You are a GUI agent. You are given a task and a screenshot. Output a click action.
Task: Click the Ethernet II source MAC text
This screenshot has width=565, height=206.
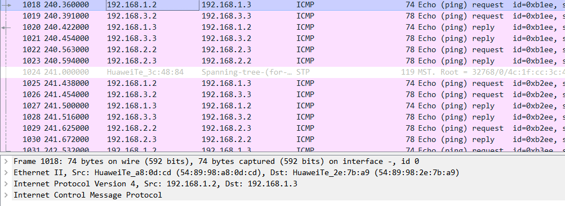(177, 173)
